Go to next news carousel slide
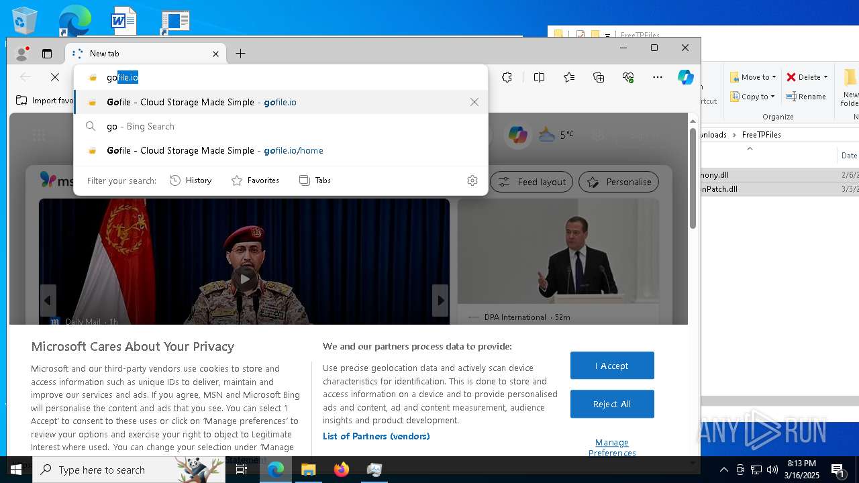Image resolution: width=859 pixels, height=483 pixels. [x=440, y=301]
